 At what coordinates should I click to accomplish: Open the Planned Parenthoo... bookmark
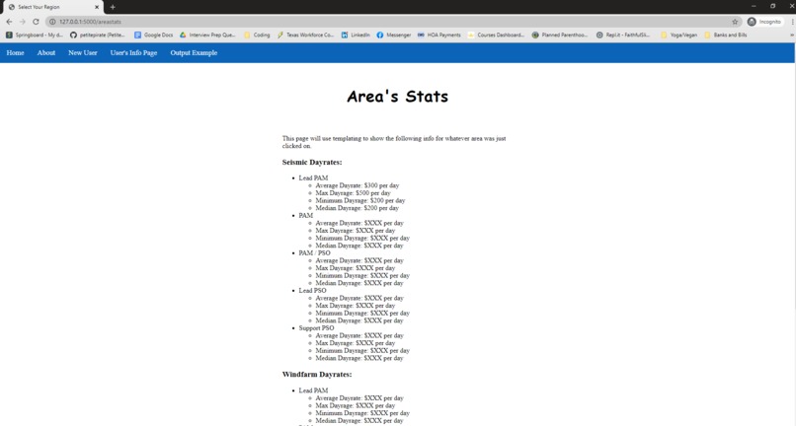tap(559, 35)
